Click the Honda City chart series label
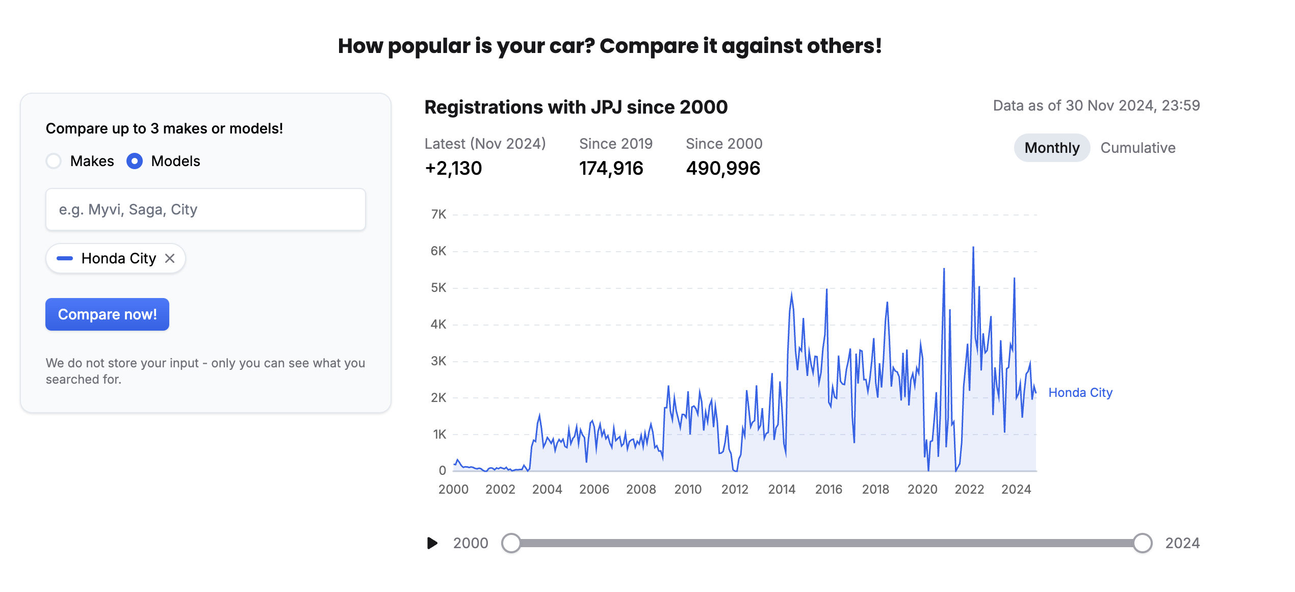Image resolution: width=1295 pixels, height=592 pixels. click(x=1080, y=393)
